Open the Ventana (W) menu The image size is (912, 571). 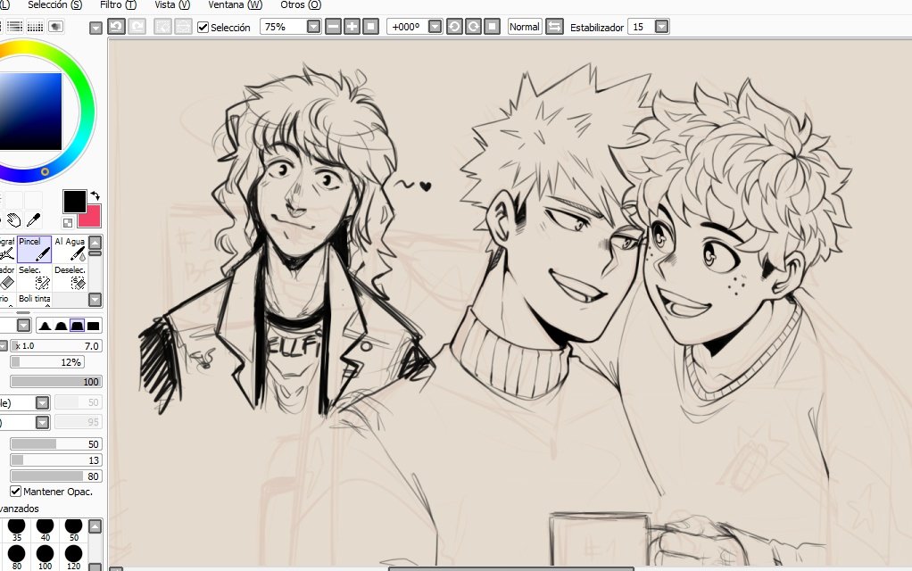tap(235, 5)
